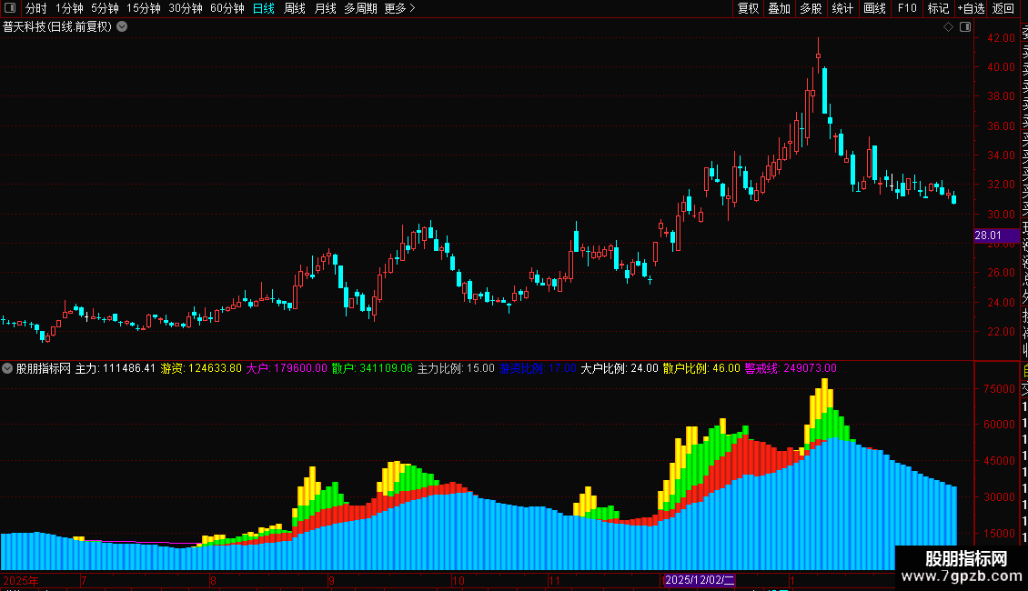This screenshot has height=591, width=1028.
Task: Click the 游资: 124633.80 value
Action: point(201,368)
